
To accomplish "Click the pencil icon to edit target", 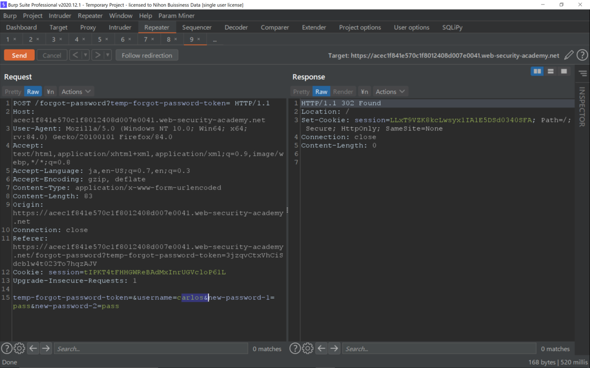I will (x=569, y=55).
